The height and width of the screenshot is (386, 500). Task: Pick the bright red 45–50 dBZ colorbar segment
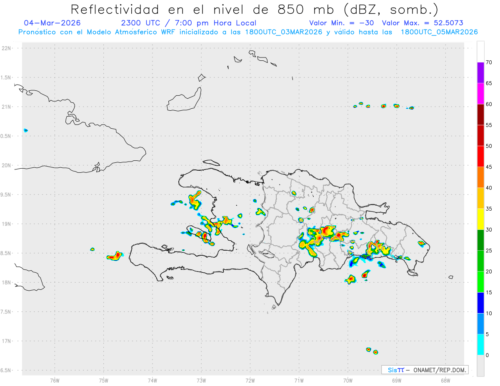(x=480, y=157)
